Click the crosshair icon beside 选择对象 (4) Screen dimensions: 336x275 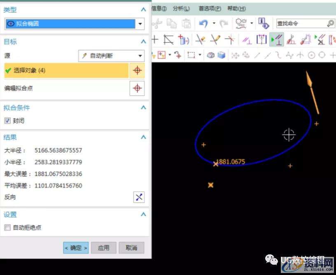(137, 70)
